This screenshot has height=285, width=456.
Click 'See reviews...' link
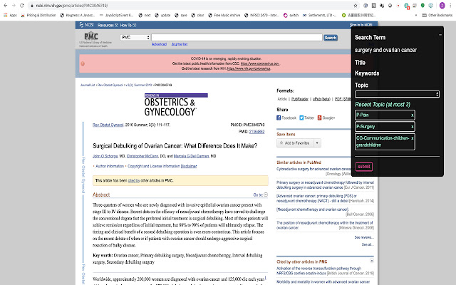click(x=364, y=237)
